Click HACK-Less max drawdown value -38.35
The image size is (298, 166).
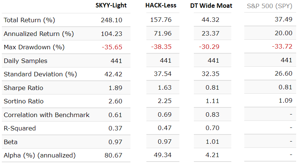(x=162, y=47)
